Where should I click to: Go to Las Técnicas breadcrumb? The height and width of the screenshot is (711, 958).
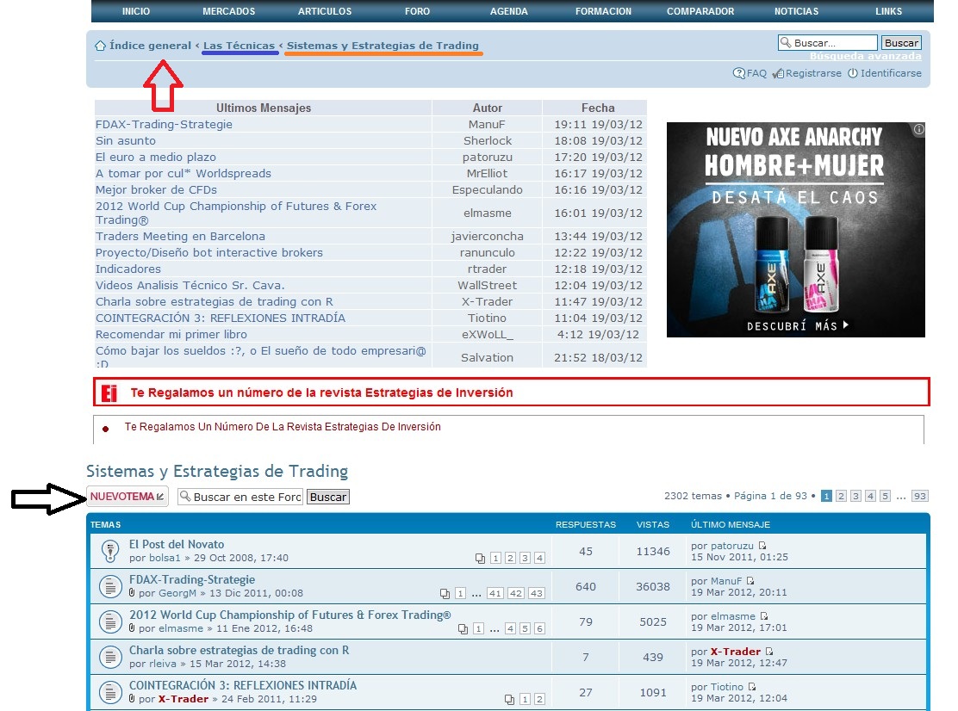point(239,46)
